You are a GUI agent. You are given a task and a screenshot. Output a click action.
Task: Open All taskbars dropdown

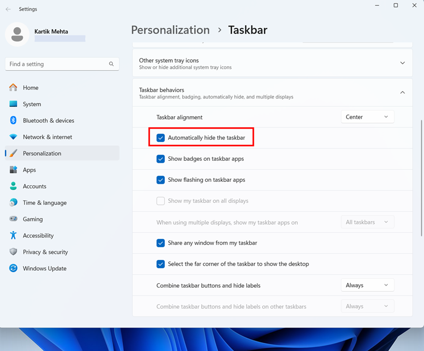pyautogui.click(x=367, y=222)
